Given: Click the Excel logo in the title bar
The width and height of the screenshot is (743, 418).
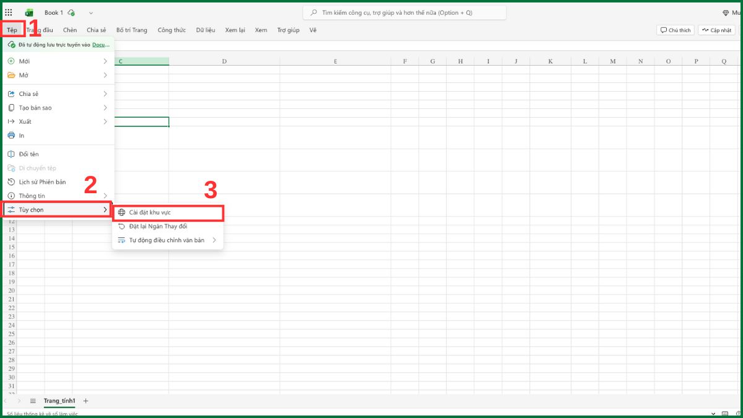Looking at the screenshot, I should (x=29, y=12).
